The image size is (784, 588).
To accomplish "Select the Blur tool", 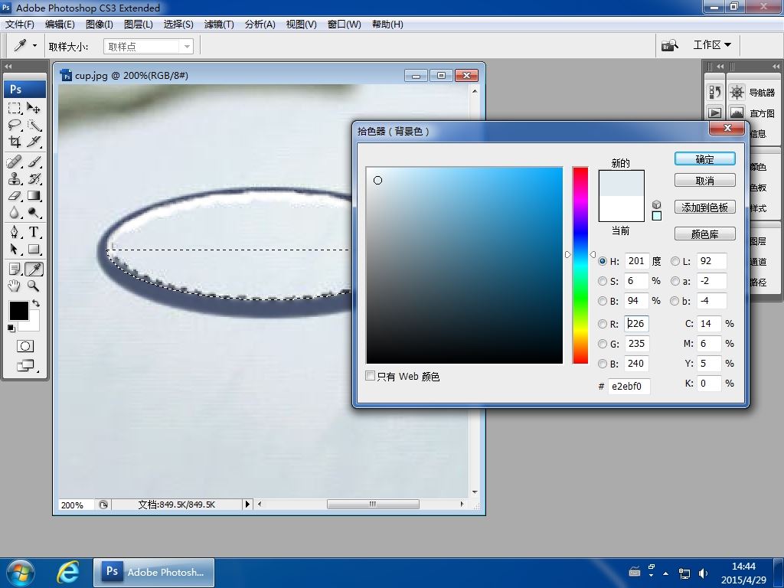I will coord(15,213).
